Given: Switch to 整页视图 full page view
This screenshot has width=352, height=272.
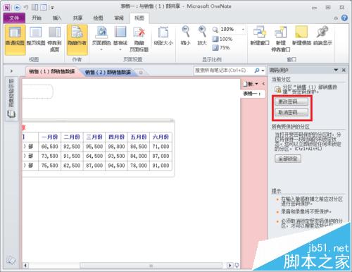Looking at the screenshot, I should point(36,37).
